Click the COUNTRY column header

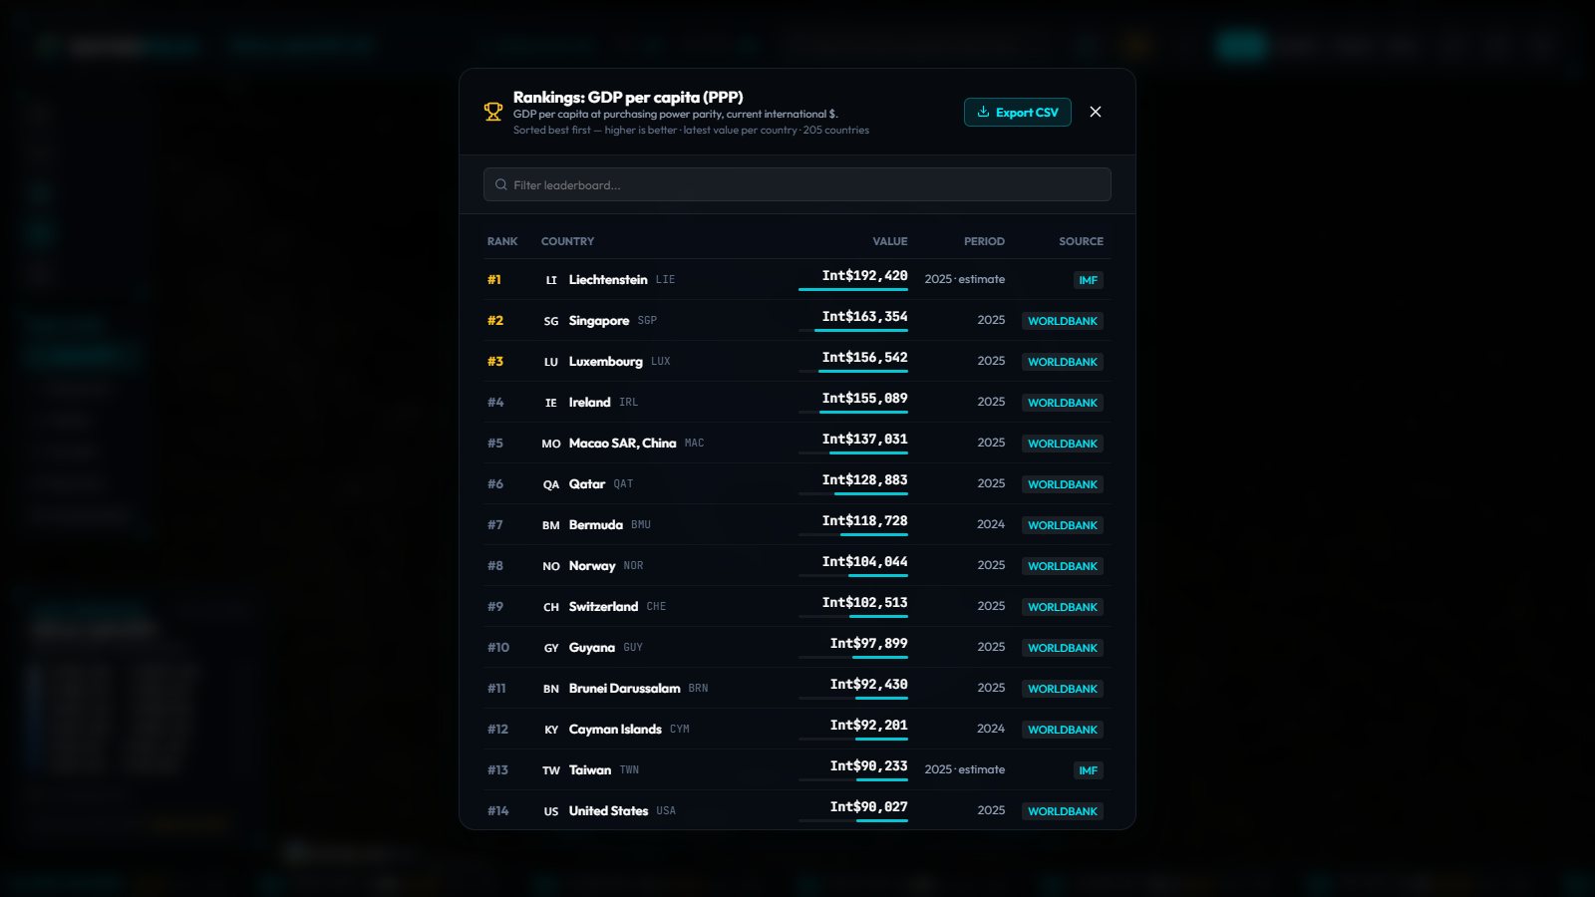tap(567, 241)
